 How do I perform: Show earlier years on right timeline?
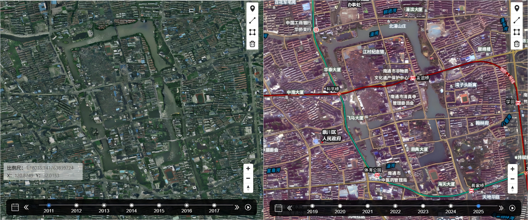click(x=290, y=208)
